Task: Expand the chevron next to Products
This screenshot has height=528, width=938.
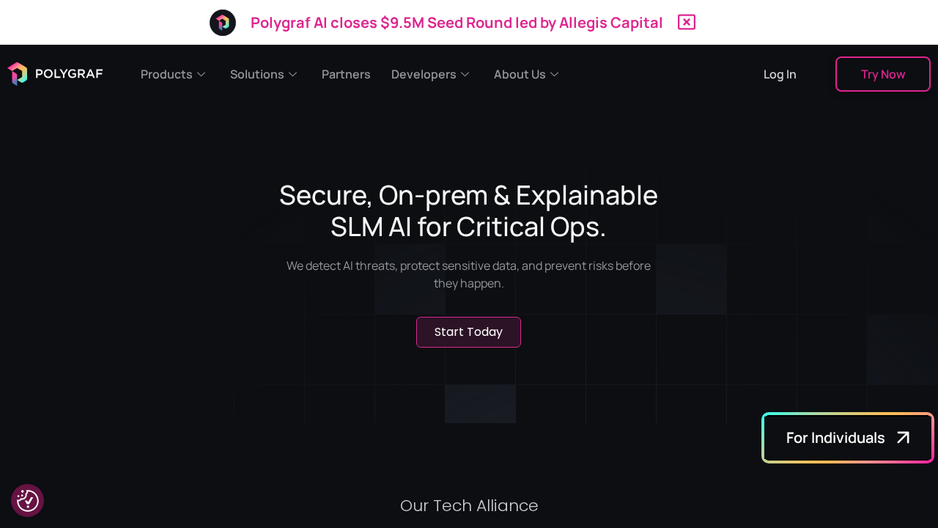Action: click(x=202, y=74)
